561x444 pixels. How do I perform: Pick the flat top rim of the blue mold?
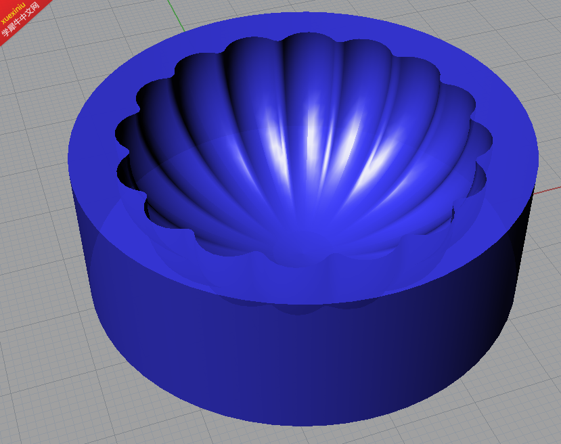304,283
